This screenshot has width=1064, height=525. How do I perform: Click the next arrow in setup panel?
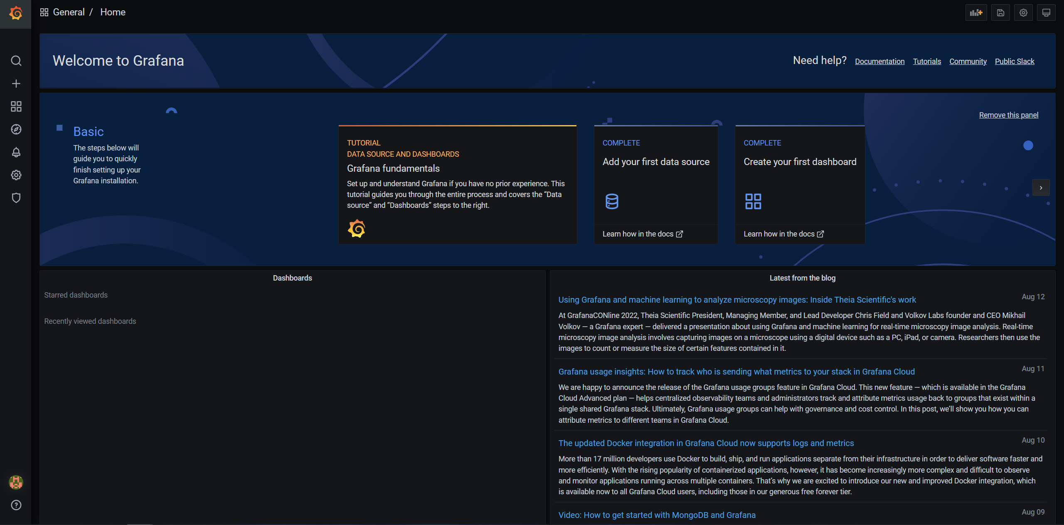(x=1041, y=187)
